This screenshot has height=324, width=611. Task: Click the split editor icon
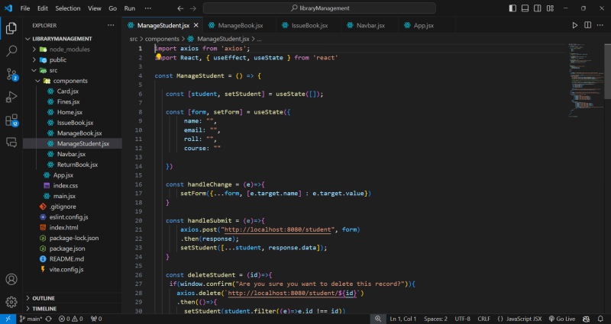pyautogui.click(x=588, y=25)
